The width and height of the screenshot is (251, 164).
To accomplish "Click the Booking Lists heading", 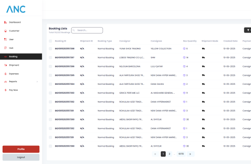I will [58, 28].
